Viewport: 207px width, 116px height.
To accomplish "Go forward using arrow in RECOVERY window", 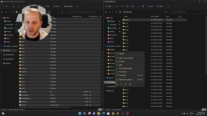I will tap(109, 12).
